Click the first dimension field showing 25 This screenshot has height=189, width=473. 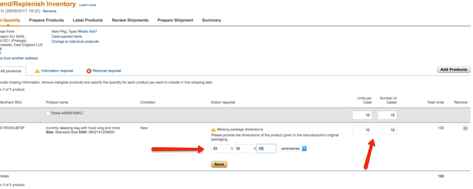(x=220, y=148)
